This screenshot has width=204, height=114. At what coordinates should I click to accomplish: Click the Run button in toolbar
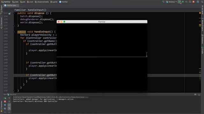coord(179,2)
